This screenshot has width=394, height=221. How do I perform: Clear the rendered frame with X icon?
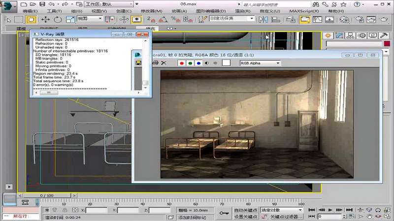pyautogui.click(x=164, y=63)
